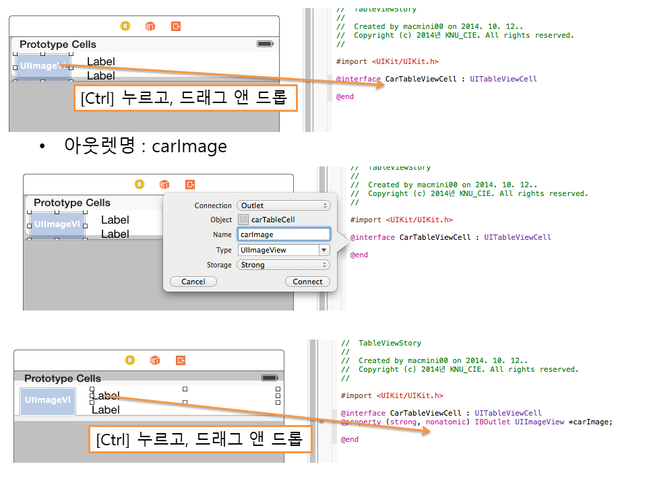Click the @property carImage code line
This screenshot has height=485, width=647.
tap(476, 422)
